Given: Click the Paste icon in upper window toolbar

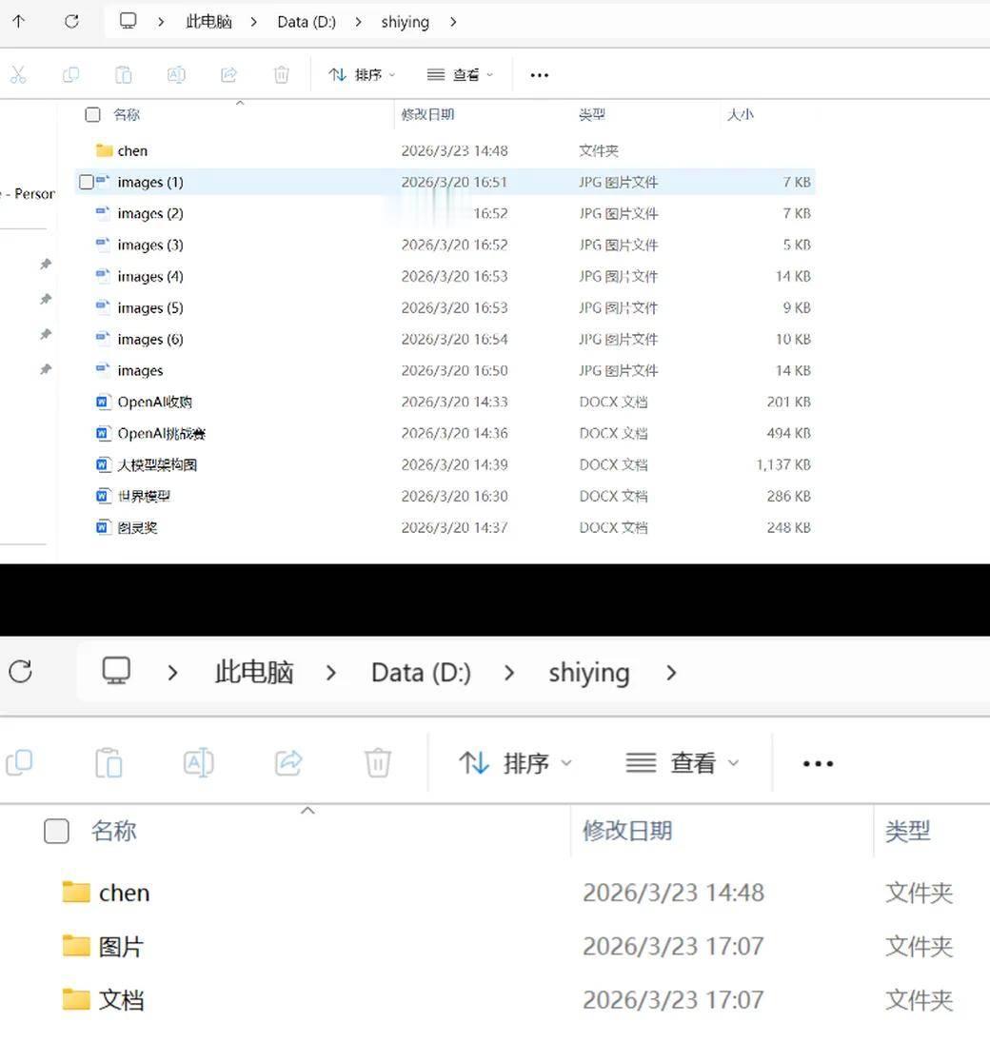Looking at the screenshot, I should [x=124, y=74].
